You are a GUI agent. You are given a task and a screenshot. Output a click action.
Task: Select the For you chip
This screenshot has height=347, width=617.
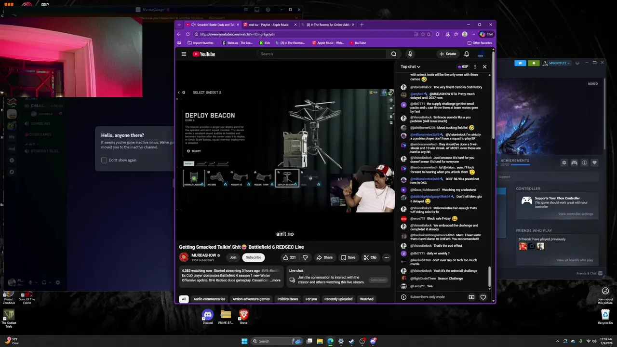[x=311, y=299]
